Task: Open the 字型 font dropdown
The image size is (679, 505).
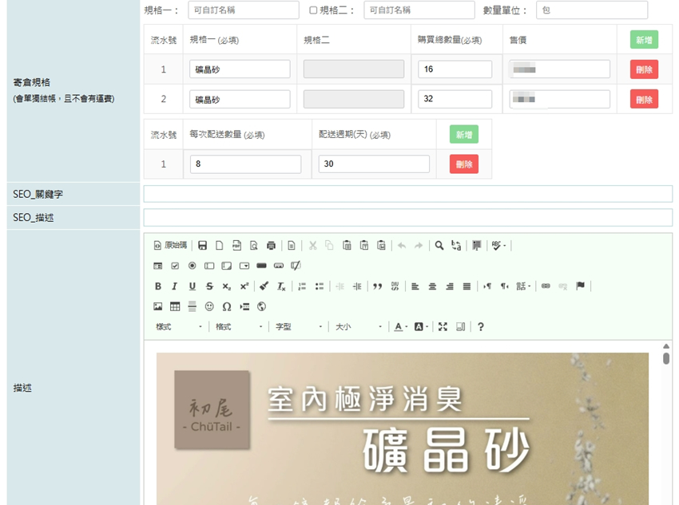Action: pos(299,327)
